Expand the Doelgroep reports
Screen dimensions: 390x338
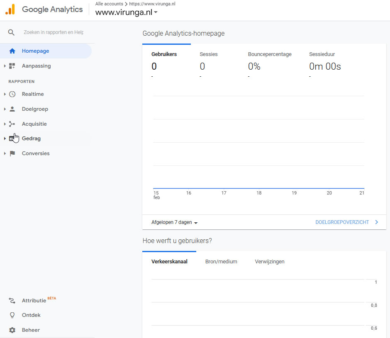(x=5, y=109)
